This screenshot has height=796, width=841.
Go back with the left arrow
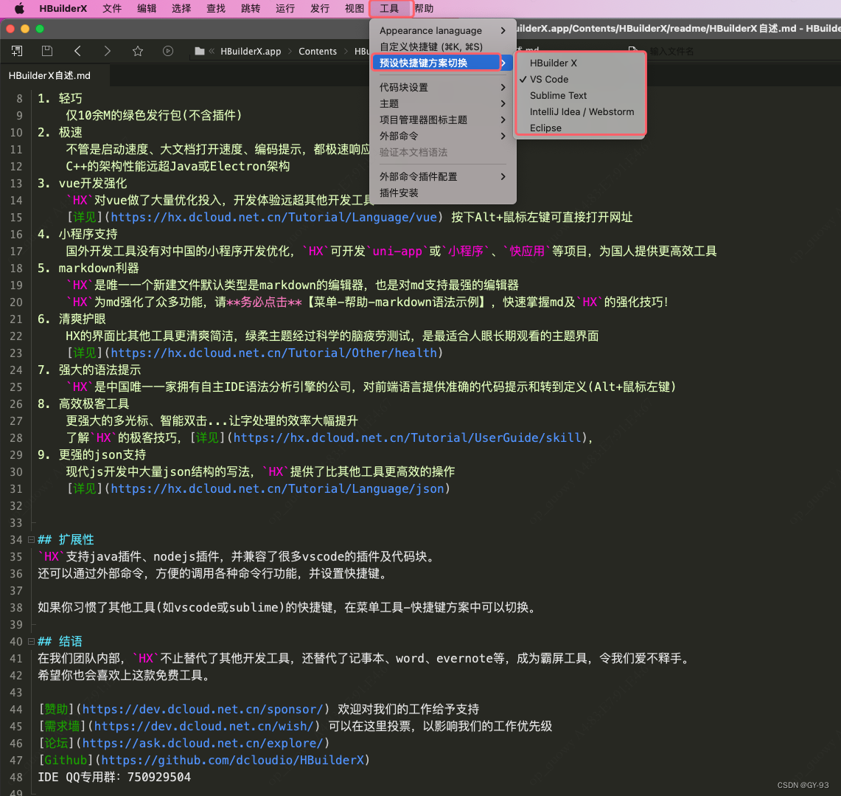point(77,51)
